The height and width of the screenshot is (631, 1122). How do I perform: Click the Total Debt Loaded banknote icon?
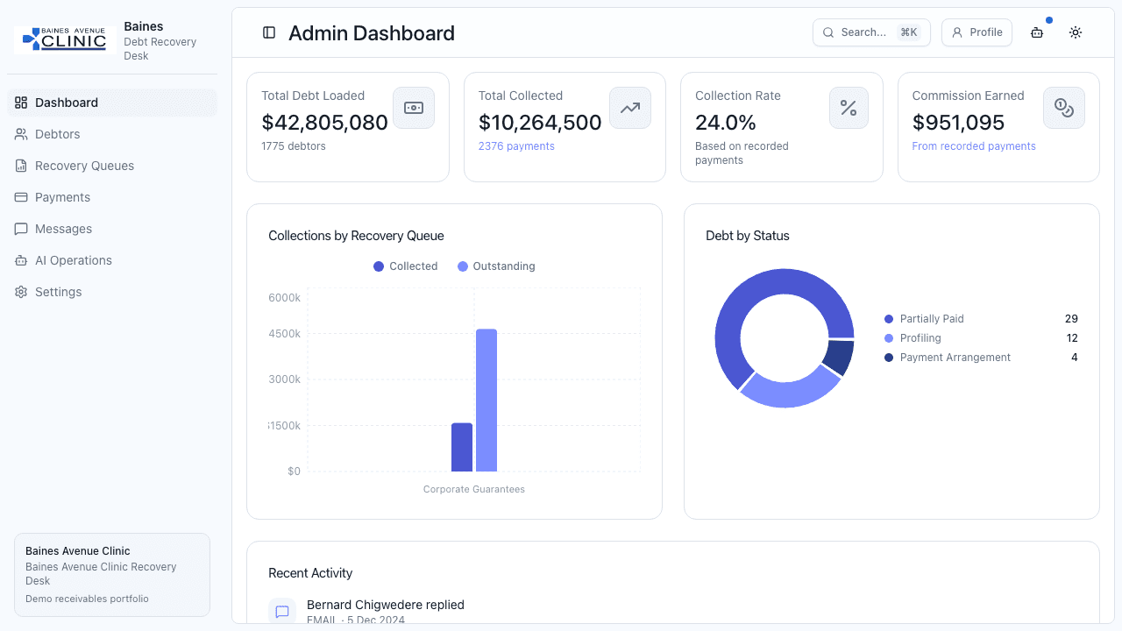[x=414, y=108]
